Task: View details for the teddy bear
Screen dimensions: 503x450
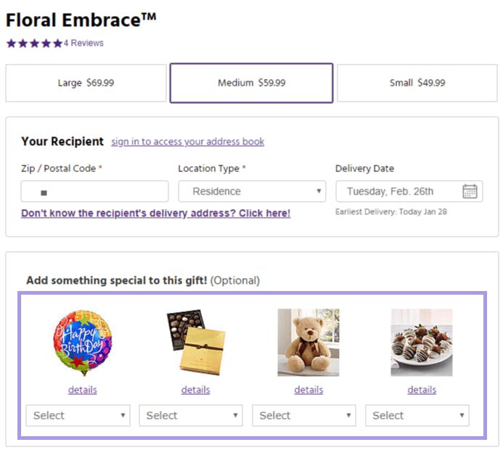Action: [308, 390]
